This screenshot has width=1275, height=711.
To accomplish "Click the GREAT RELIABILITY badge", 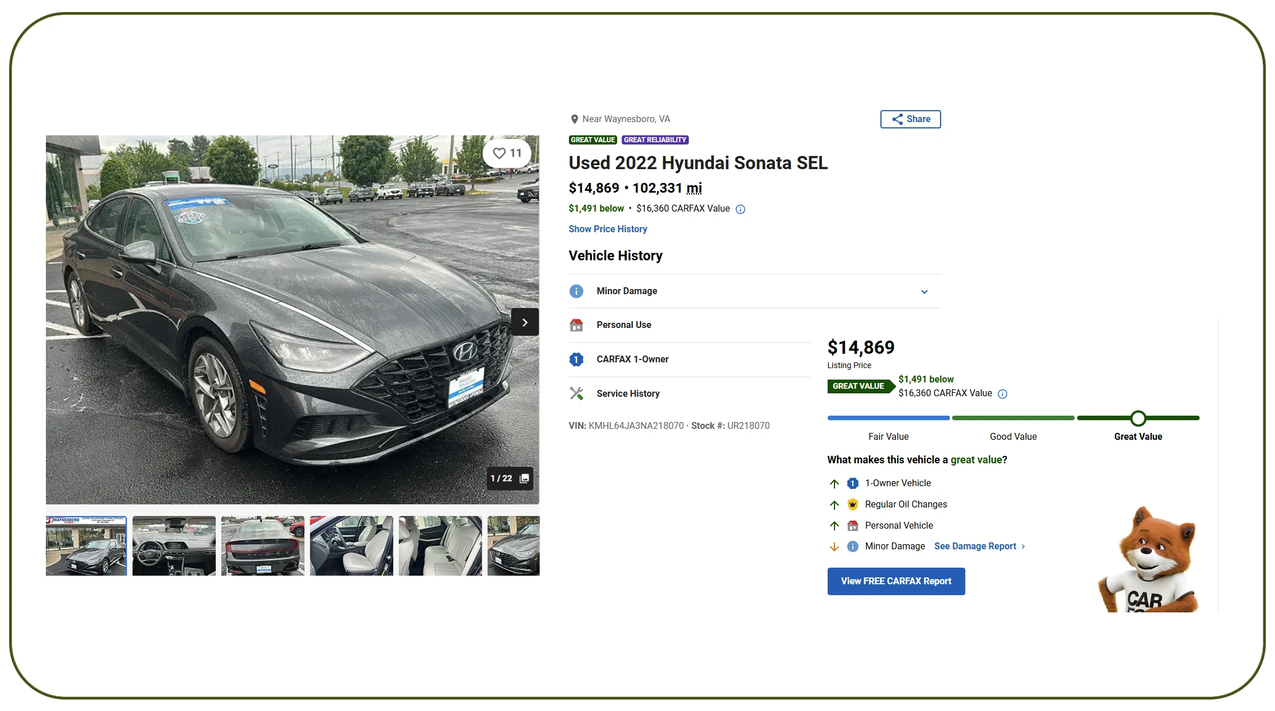I will point(654,140).
